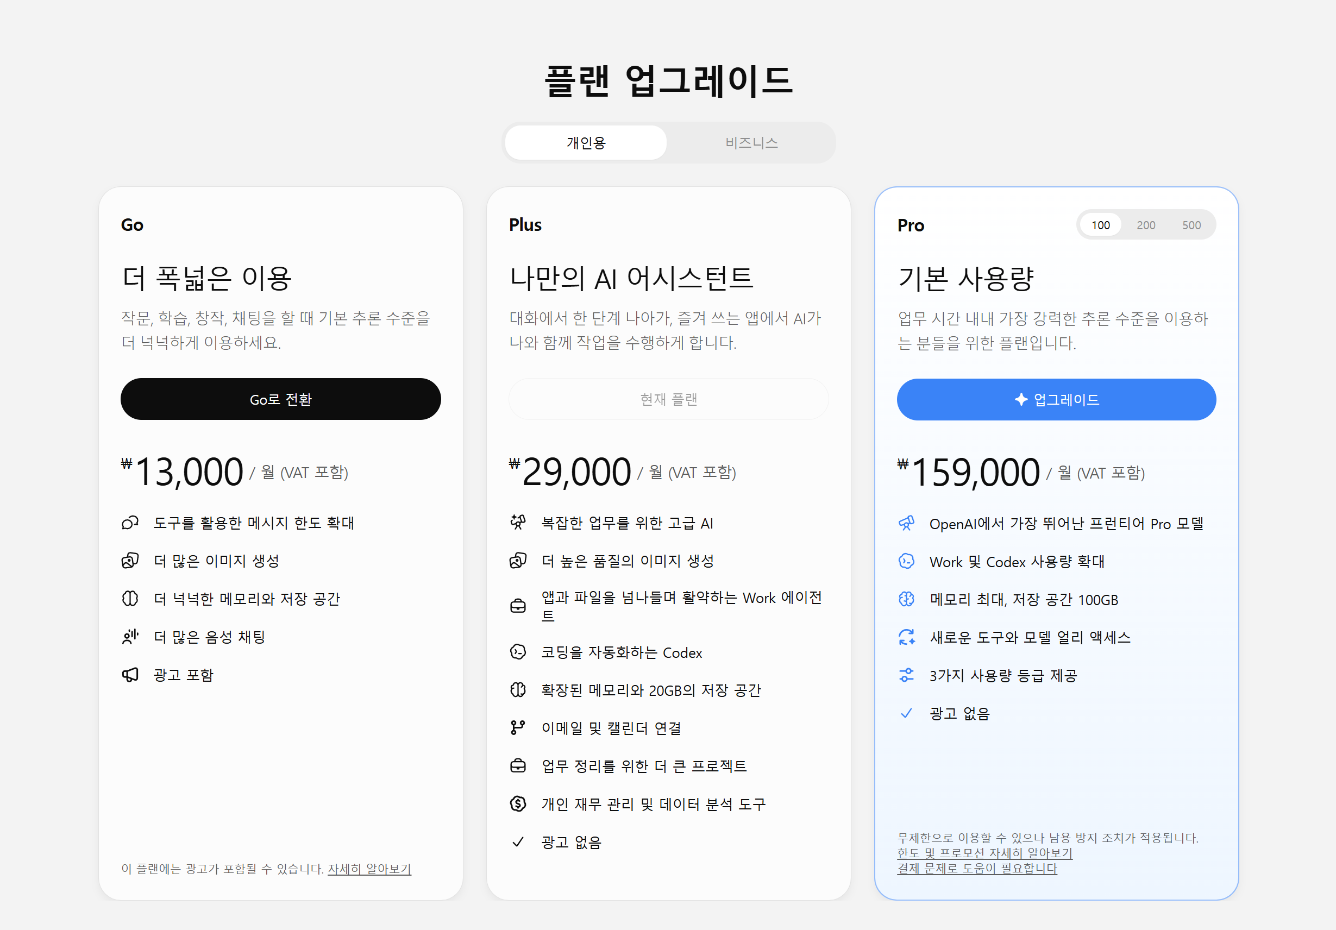This screenshot has height=930, width=1336.
Task: Click 메모리 최대, 저장 공간 100GB text
Action: pos(1024,600)
